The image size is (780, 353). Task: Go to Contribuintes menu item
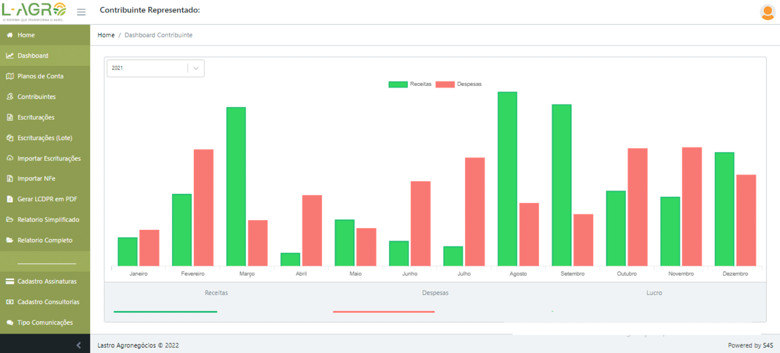coord(45,97)
